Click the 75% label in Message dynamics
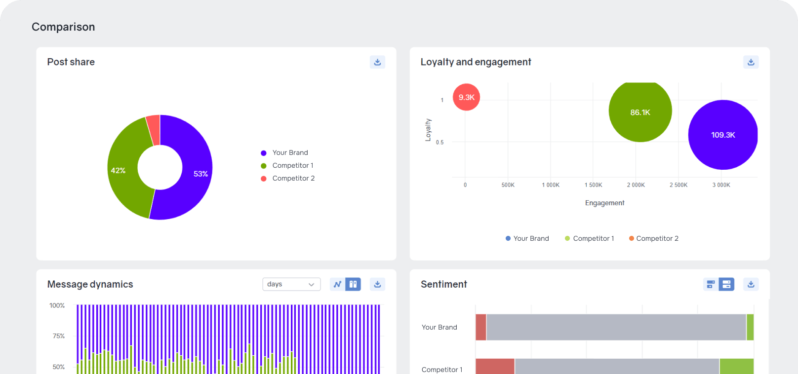The image size is (798, 374). click(59, 336)
